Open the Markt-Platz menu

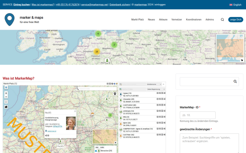pos(137,20)
